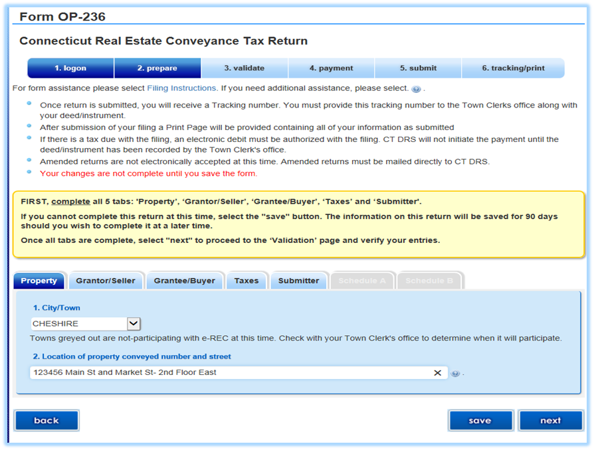Click help icon beside property location field
Screen dimensions: 594x450
point(455,373)
